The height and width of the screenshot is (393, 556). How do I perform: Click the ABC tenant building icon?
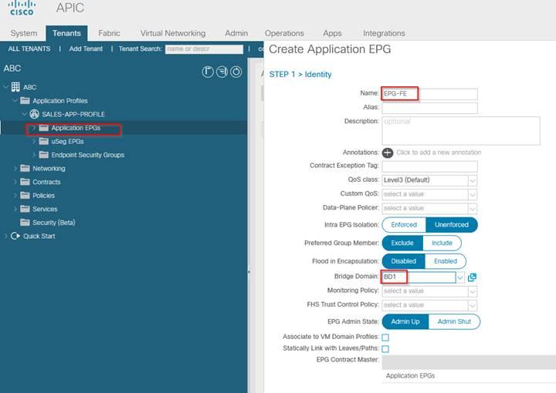click(x=15, y=87)
